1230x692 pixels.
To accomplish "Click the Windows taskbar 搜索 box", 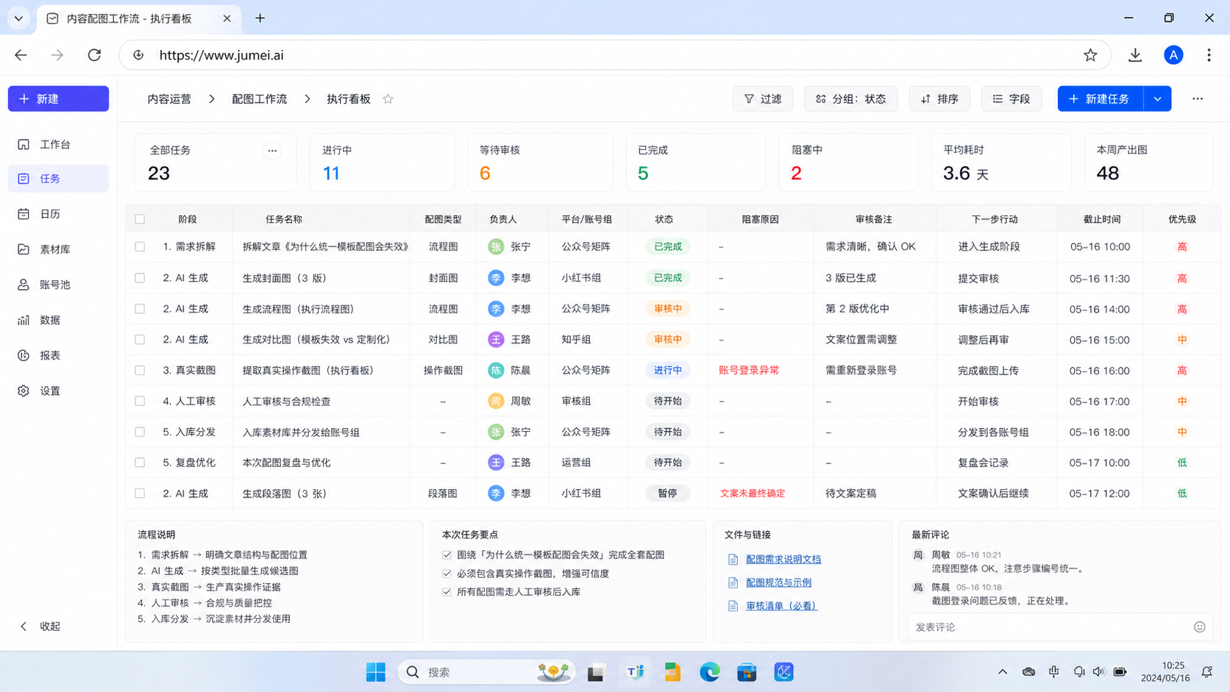I will [x=487, y=672].
